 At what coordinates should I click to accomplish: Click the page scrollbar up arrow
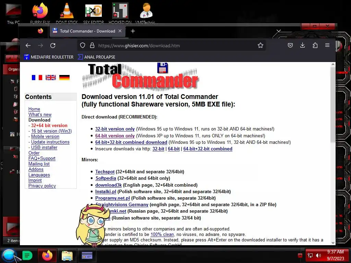pos(333,65)
